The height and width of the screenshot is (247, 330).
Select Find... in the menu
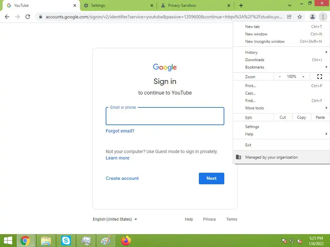click(x=281, y=100)
